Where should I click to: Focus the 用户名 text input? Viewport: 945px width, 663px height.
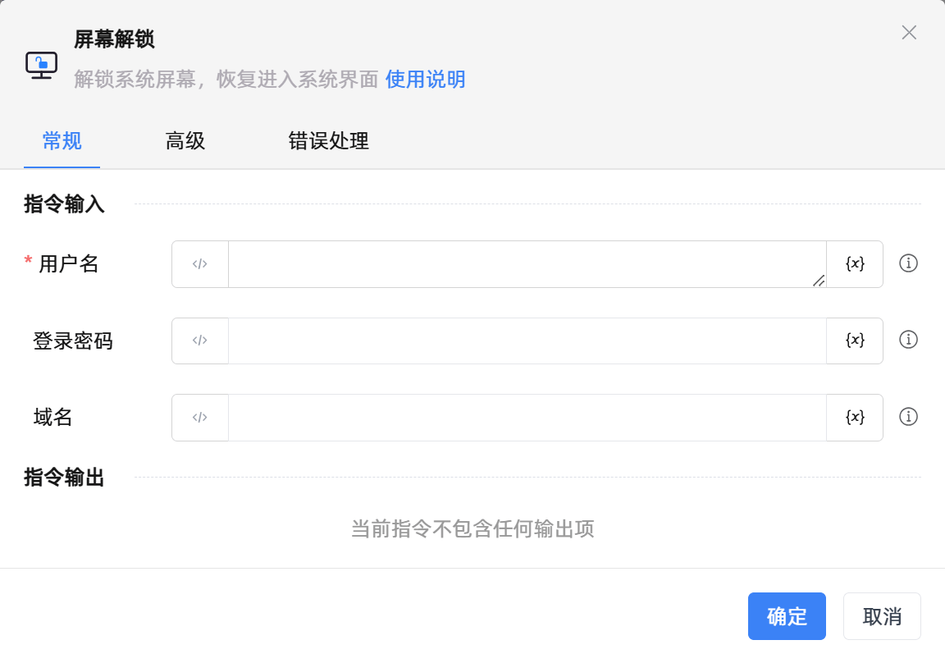[525, 264]
